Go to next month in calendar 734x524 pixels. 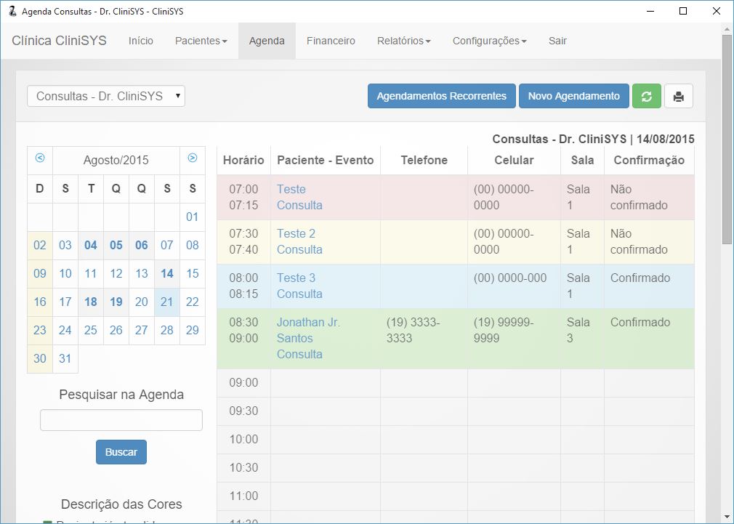click(x=193, y=158)
